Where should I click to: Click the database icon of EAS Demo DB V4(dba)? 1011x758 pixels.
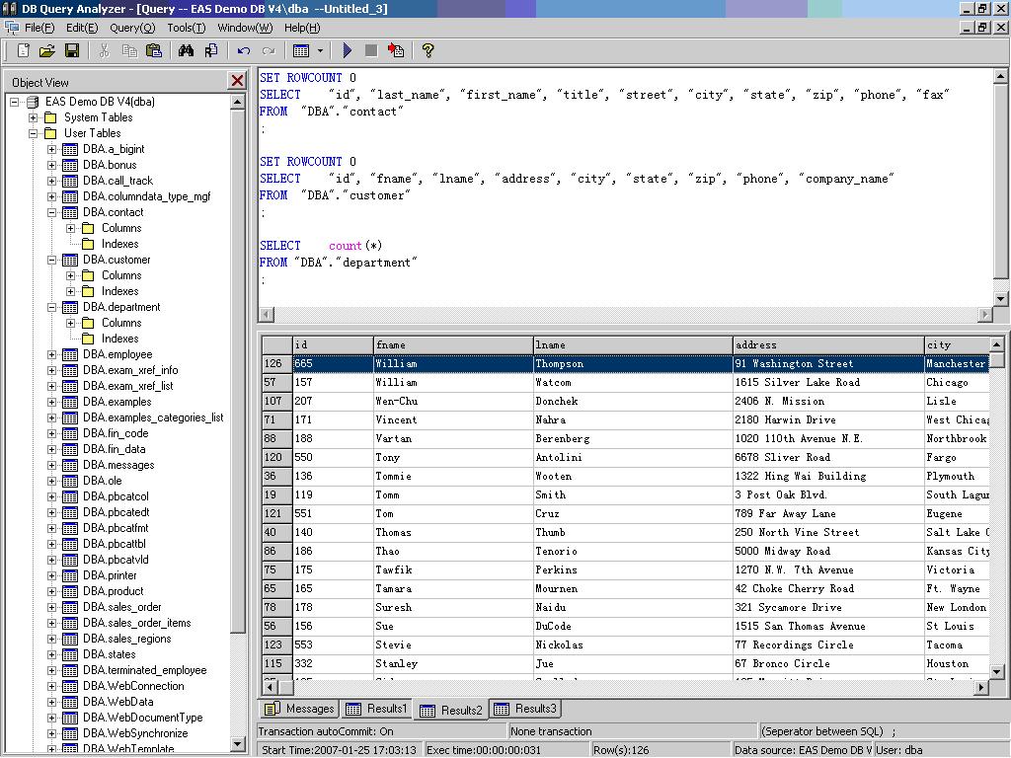[33, 102]
